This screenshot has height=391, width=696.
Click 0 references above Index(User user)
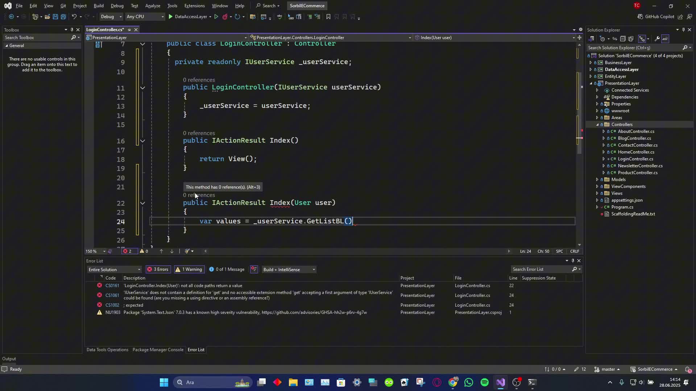[x=199, y=195]
